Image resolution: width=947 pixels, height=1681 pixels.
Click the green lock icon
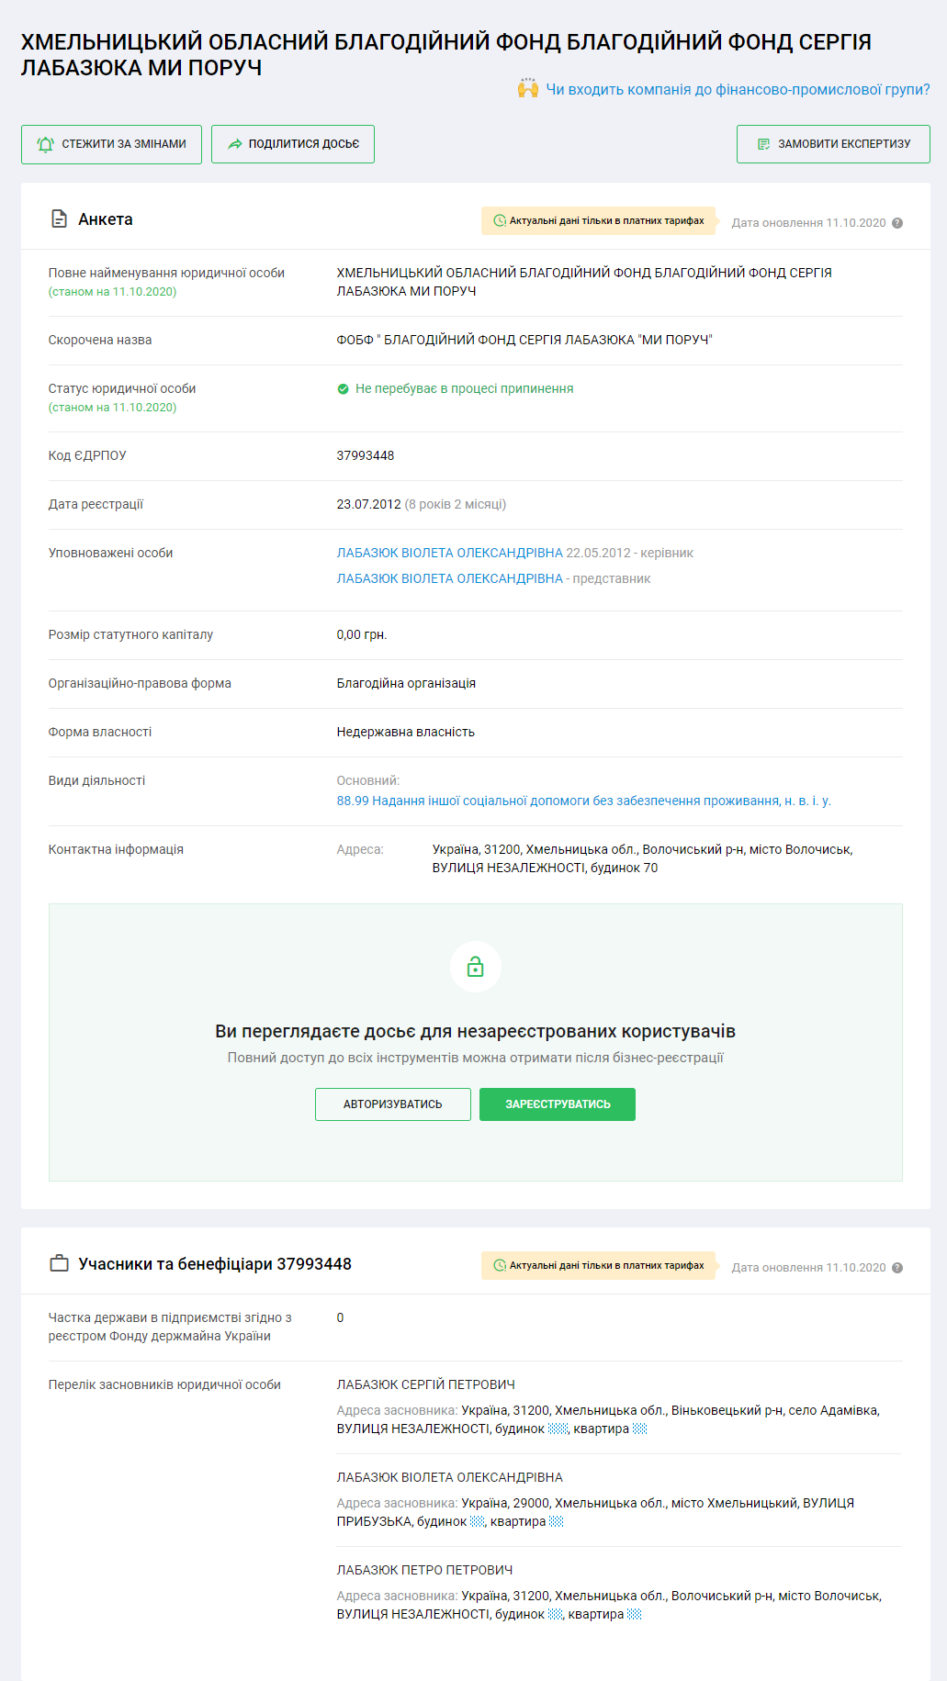pos(475,967)
